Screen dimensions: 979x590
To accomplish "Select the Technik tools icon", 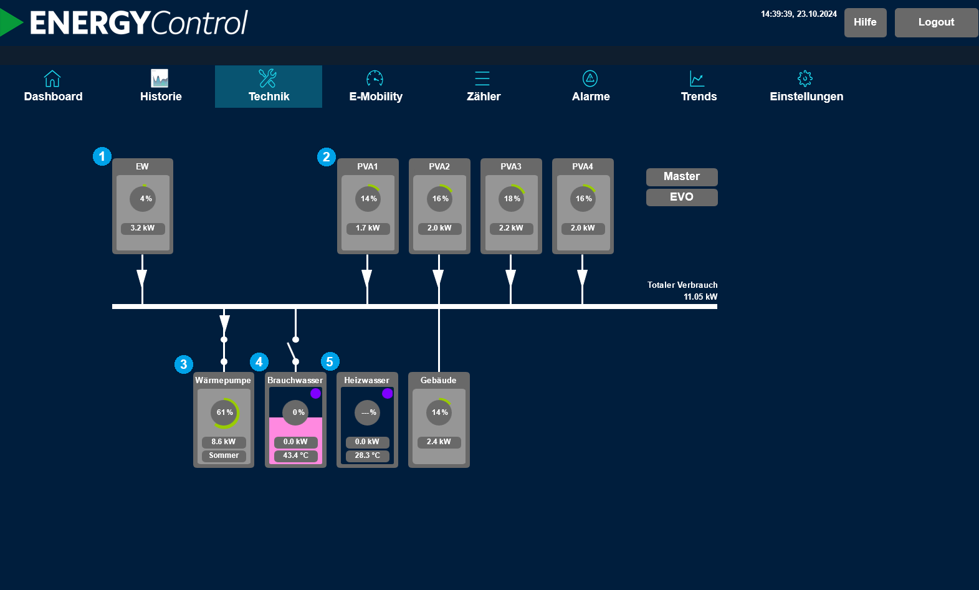I will click(267, 79).
